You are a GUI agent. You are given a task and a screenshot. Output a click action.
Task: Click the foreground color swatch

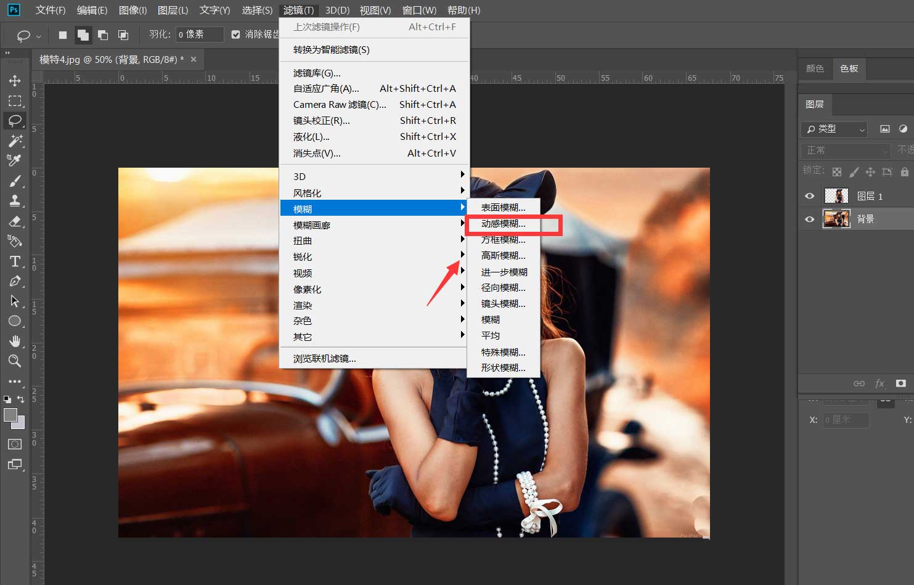point(10,415)
